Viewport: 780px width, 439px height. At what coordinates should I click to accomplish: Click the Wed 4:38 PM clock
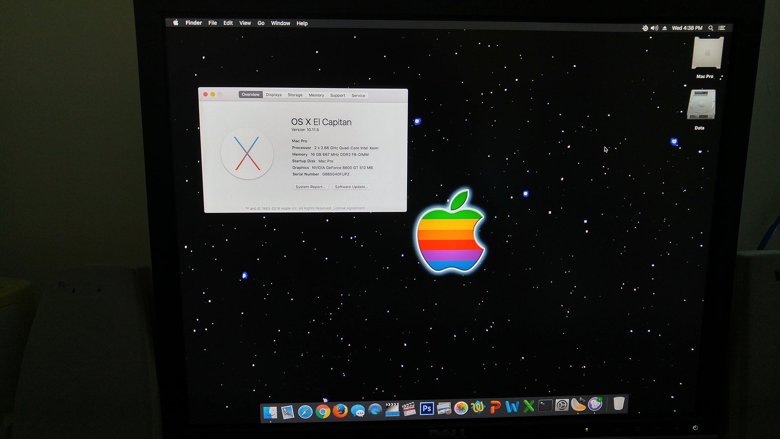tap(687, 28)
